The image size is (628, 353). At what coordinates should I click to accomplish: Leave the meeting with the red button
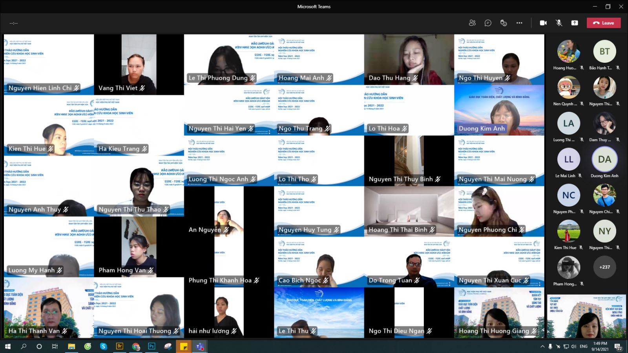[604, 23]
